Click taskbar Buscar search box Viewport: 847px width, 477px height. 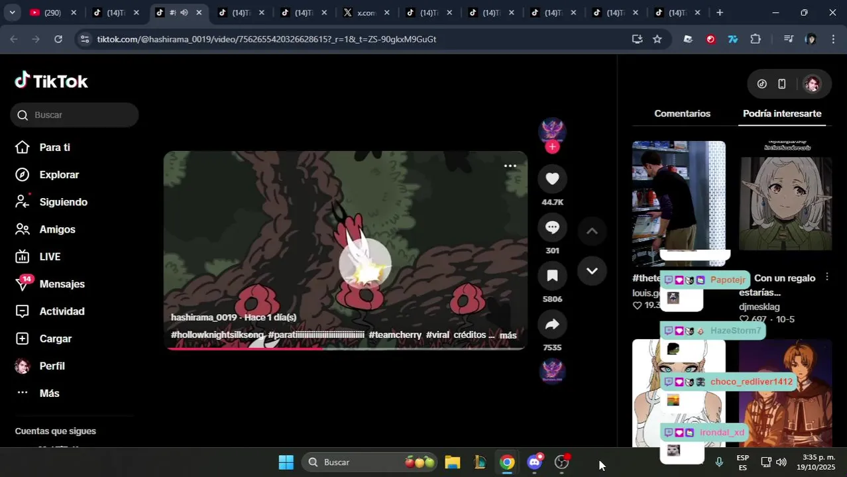(370, 462)
